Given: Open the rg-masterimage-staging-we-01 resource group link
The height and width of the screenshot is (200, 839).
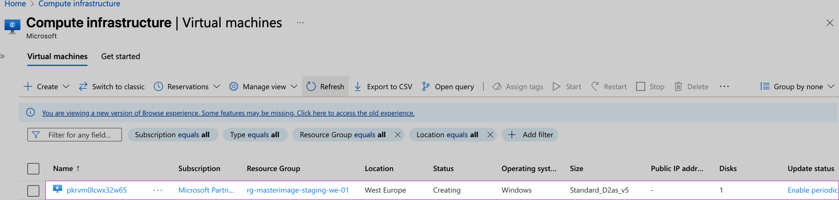Looking at the screenshot, I should pyautogui.click(x=298, y=190).
